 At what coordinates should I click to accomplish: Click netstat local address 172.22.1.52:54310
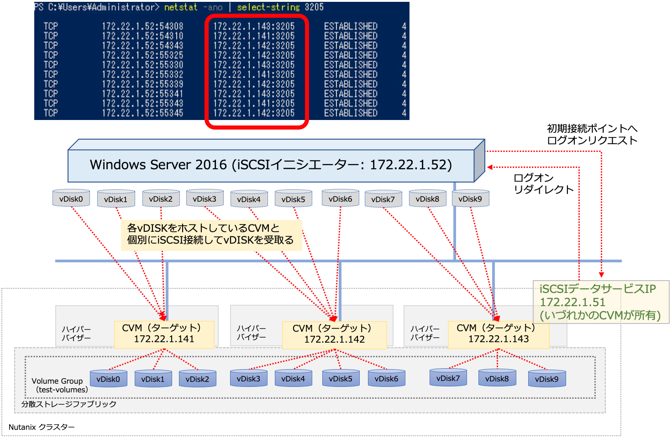click(142, 36)
